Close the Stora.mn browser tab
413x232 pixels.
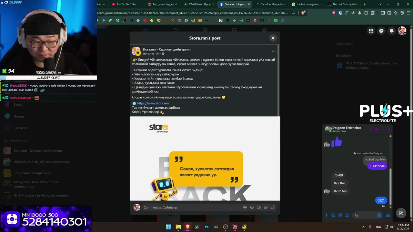coord(248,4)
